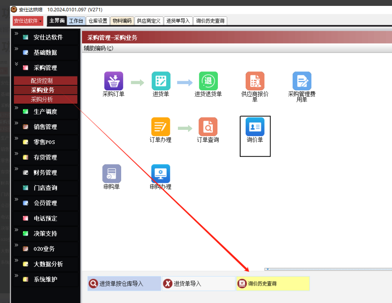
Task: Select 配货控制 submenu item
Action: point(45,81)
